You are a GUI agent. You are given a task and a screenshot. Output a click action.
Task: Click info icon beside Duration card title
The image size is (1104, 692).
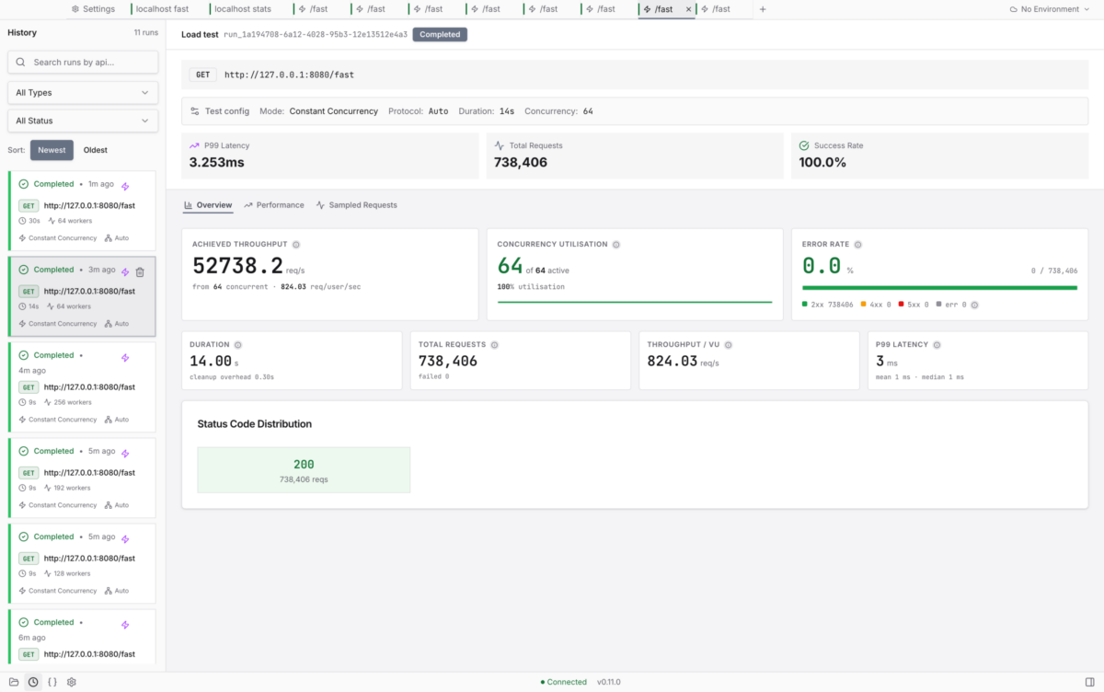point(238,345)
